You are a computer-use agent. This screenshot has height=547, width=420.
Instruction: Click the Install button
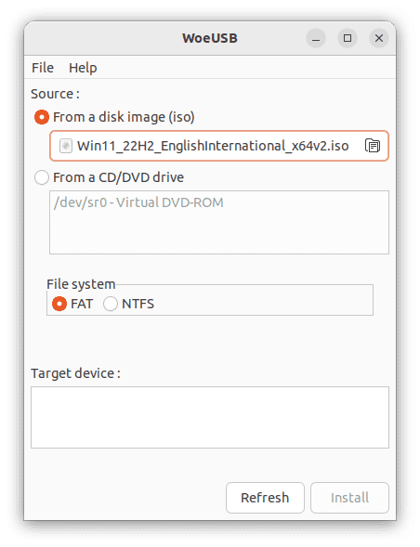349,498
